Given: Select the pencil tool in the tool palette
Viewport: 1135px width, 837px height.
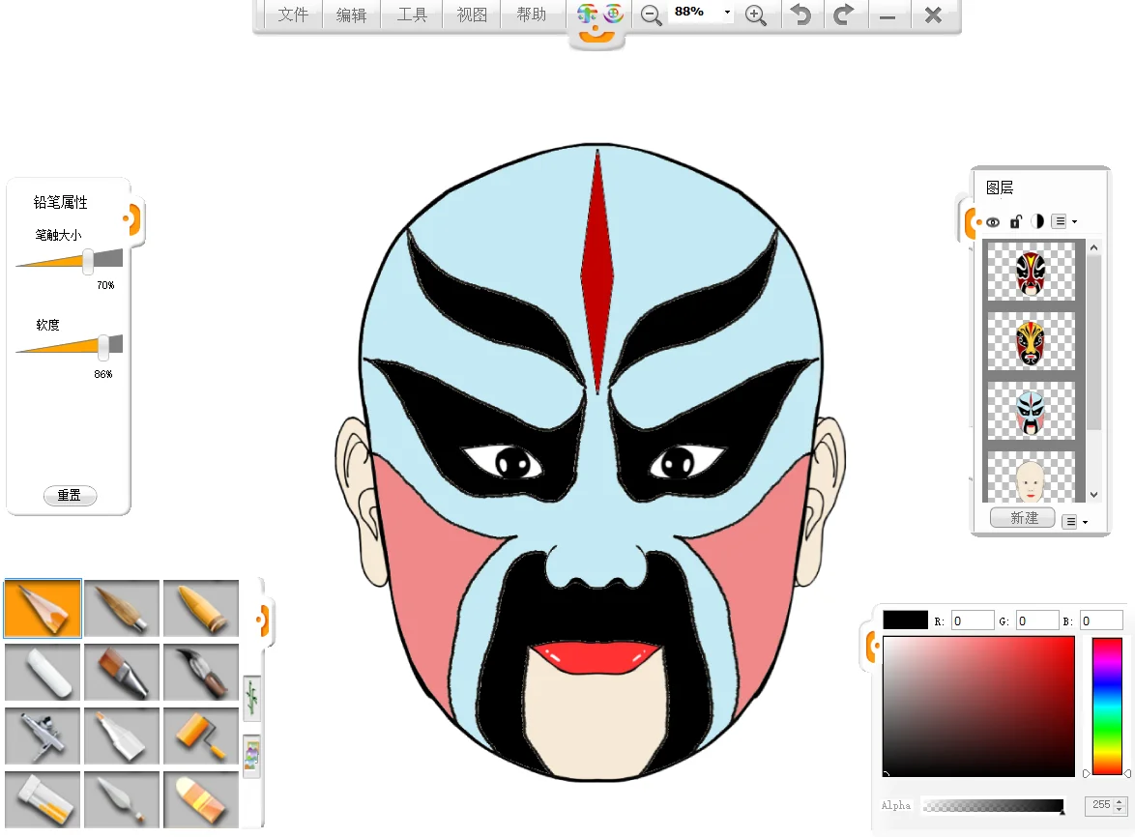Looking at the screenshot, I should pyautogui.click(x=43, y=608).
